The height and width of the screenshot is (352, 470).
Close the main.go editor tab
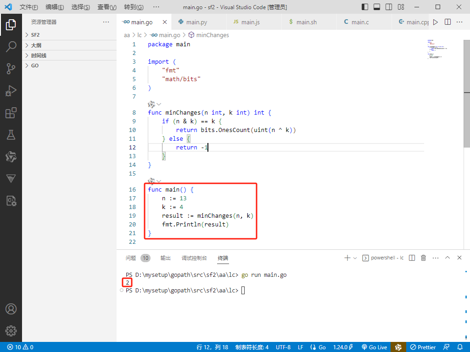165,22
